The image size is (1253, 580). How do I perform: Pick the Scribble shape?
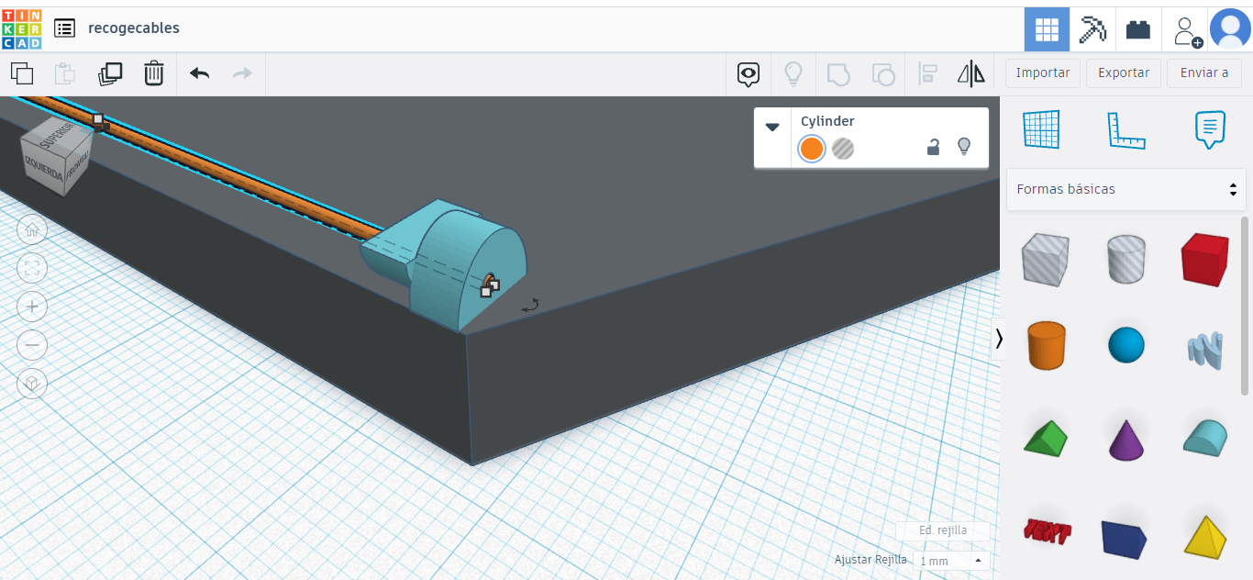(x=1204, y=349)
